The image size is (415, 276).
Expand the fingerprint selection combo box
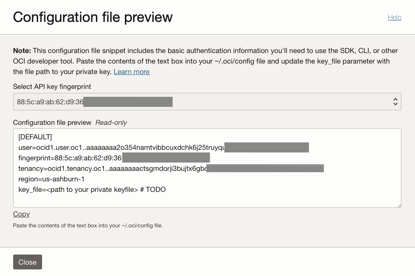(x=207, y=102)
